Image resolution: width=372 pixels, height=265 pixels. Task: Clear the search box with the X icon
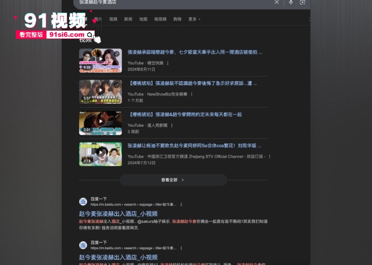point(277,2)
